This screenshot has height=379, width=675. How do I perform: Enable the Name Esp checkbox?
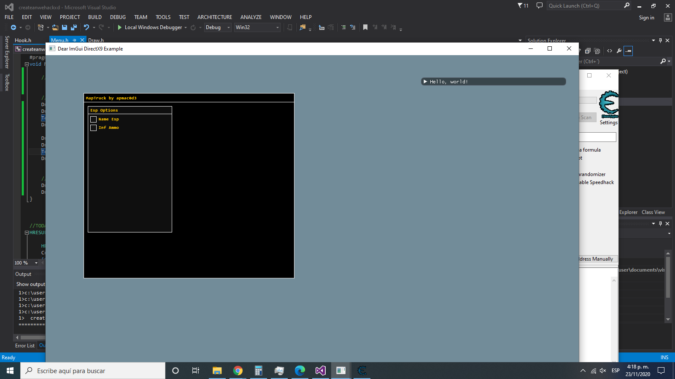click(x=94, y=119)
